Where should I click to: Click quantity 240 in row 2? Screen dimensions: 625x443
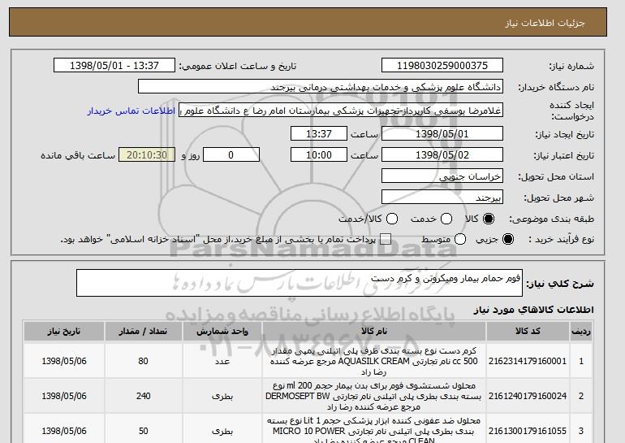(x=143, y=396)
